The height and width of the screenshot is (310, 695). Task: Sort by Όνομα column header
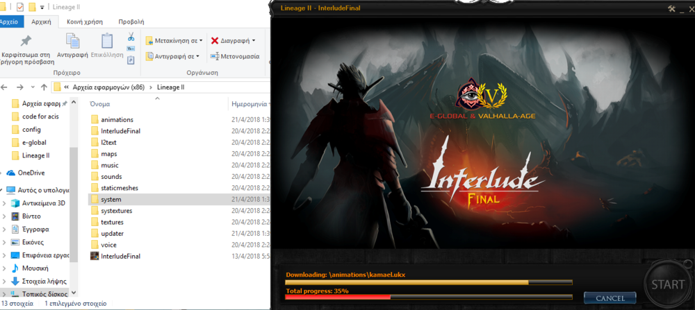pos(100,104)
